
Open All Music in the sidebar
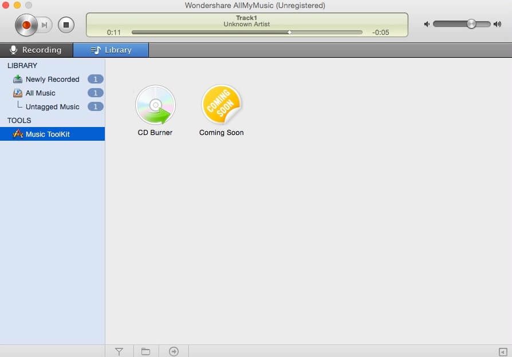pos(52,93)
